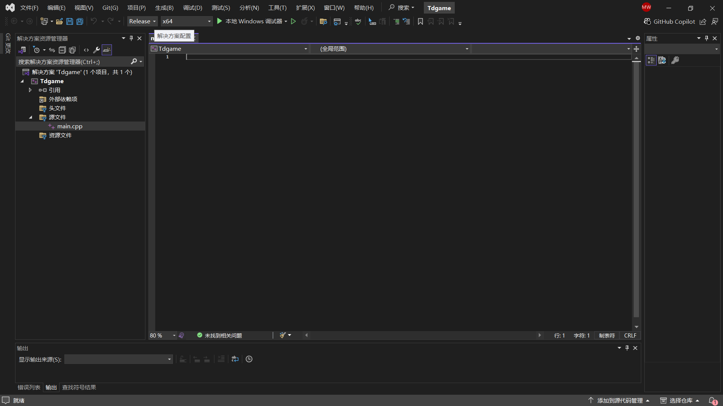Toggle the categorized view in Properties panel
Image resolution: width=723 pixels, height=406 pixels.
[x=651, y=60]
